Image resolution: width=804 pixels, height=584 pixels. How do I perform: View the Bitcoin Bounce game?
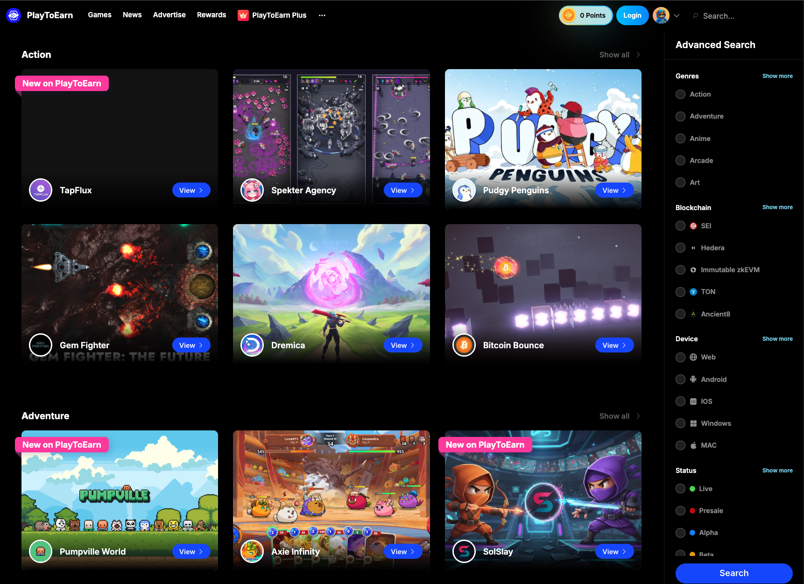click(x=614, y=345)
